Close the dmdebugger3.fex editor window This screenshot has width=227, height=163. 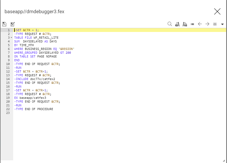coord(217,12)
